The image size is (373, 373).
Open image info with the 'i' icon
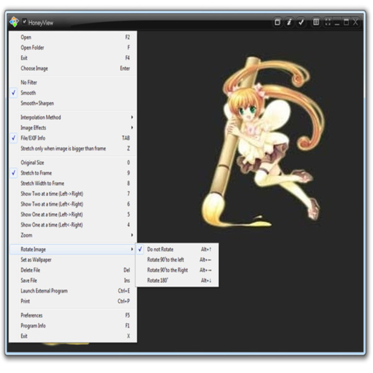coord(289,22)
